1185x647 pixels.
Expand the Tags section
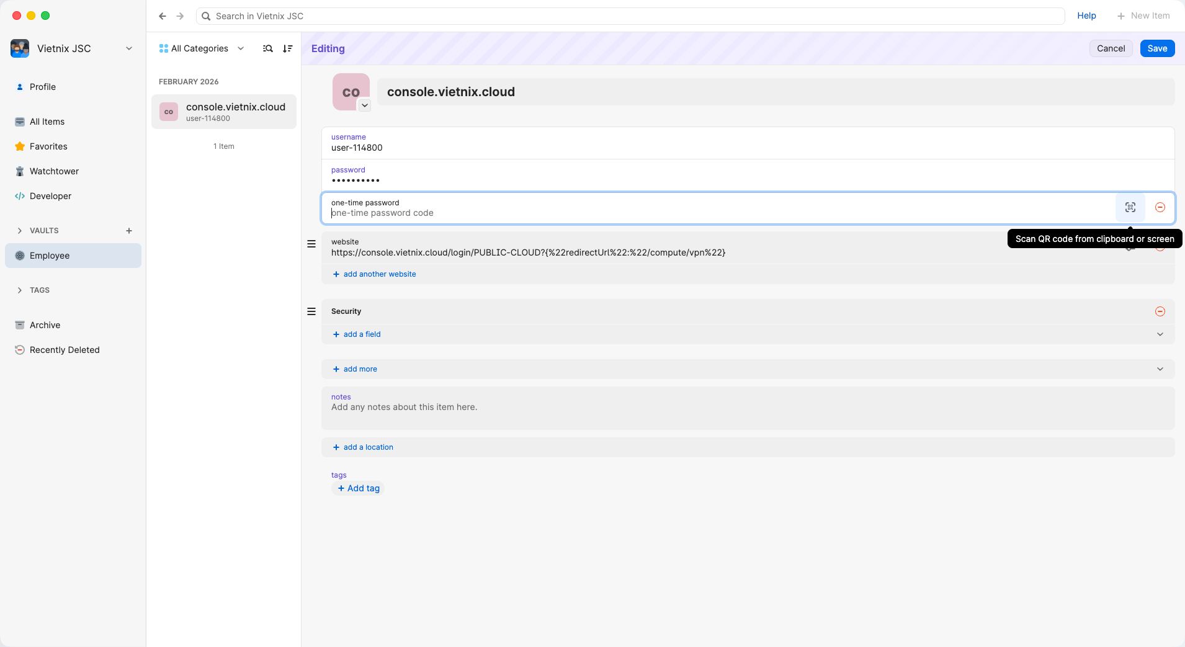(x=20, y=290)
